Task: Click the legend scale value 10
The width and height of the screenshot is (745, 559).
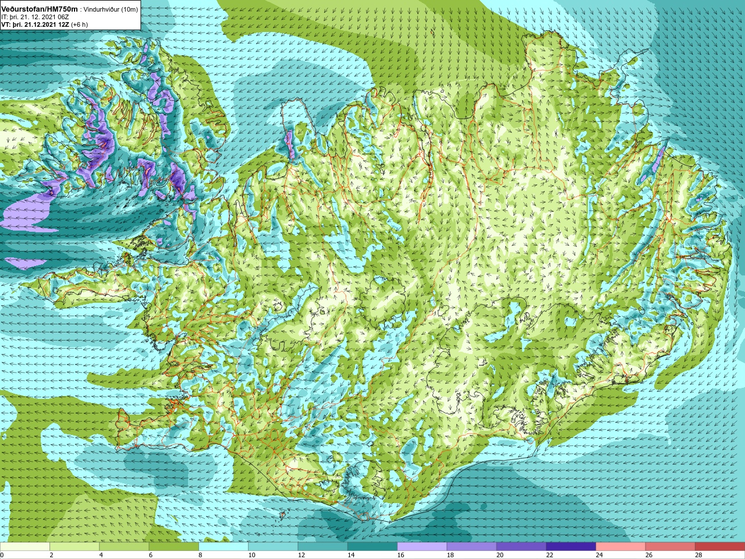Action: click(x=251, y=555)
